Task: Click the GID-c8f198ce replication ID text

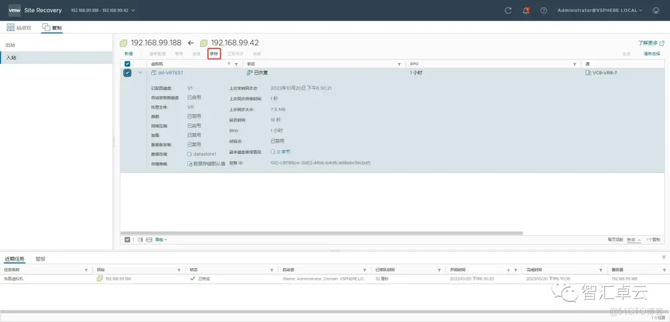Action: [x=321, y=163]
